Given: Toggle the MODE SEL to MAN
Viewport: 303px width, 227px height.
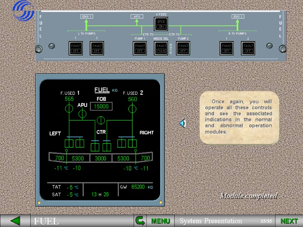Looking at the screenshot, I should tap(160, 48).
